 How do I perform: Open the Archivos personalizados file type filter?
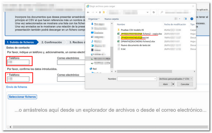pyautogui.click(x=176, y=79)
